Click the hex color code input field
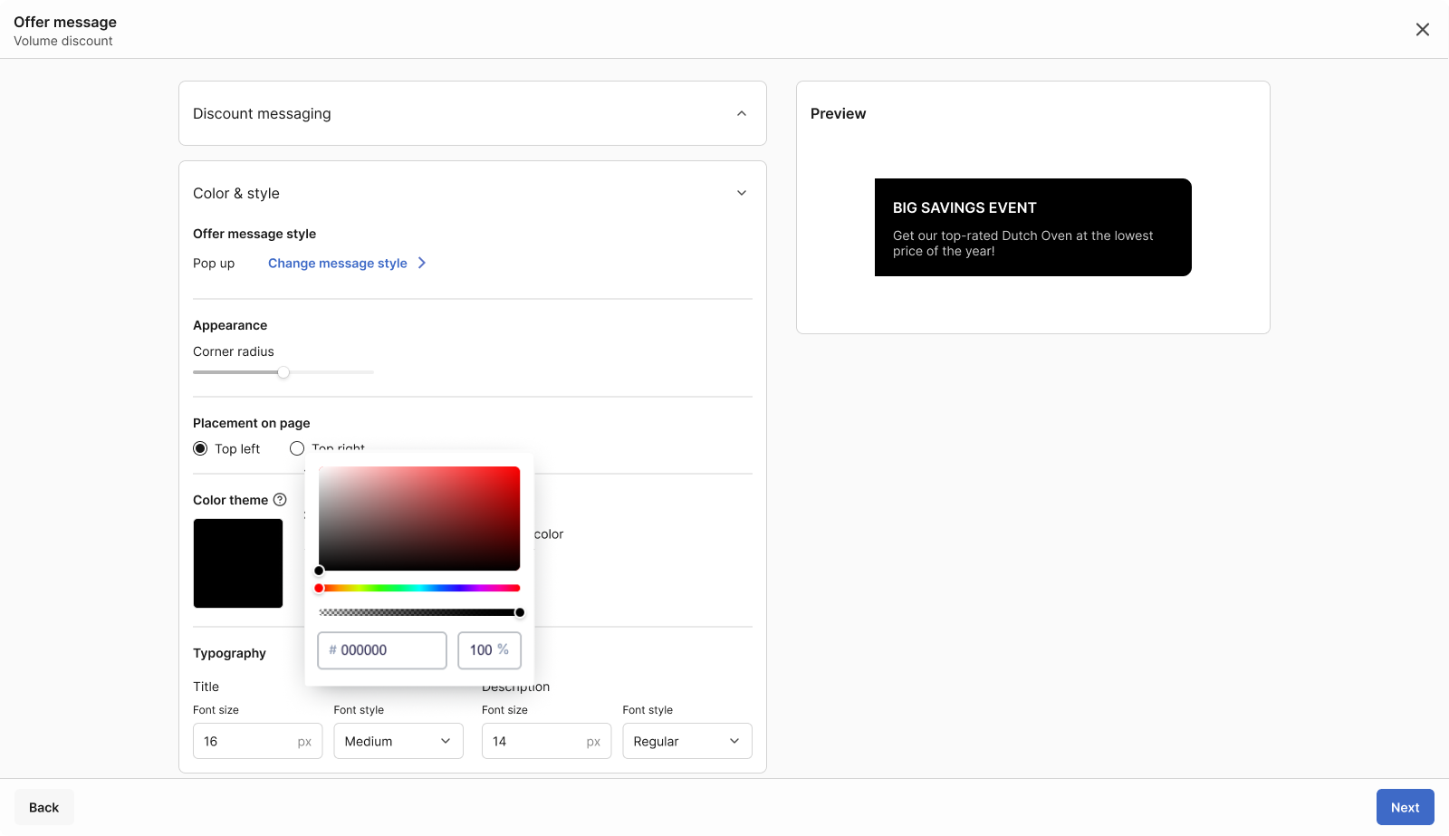The image size is (1449, 836). point(389,650)
